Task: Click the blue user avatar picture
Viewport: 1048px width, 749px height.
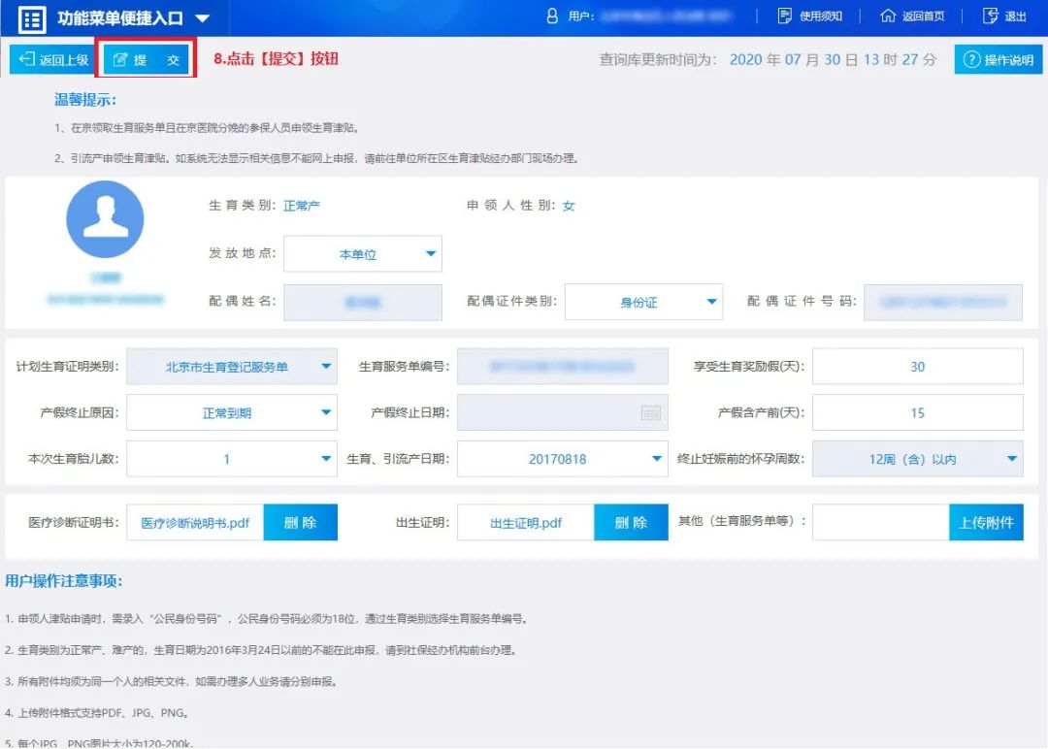Action: point(105,219)
